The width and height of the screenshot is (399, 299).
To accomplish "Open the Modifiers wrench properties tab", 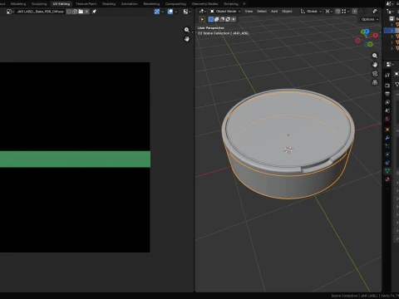I will click(x=387, y=138).
